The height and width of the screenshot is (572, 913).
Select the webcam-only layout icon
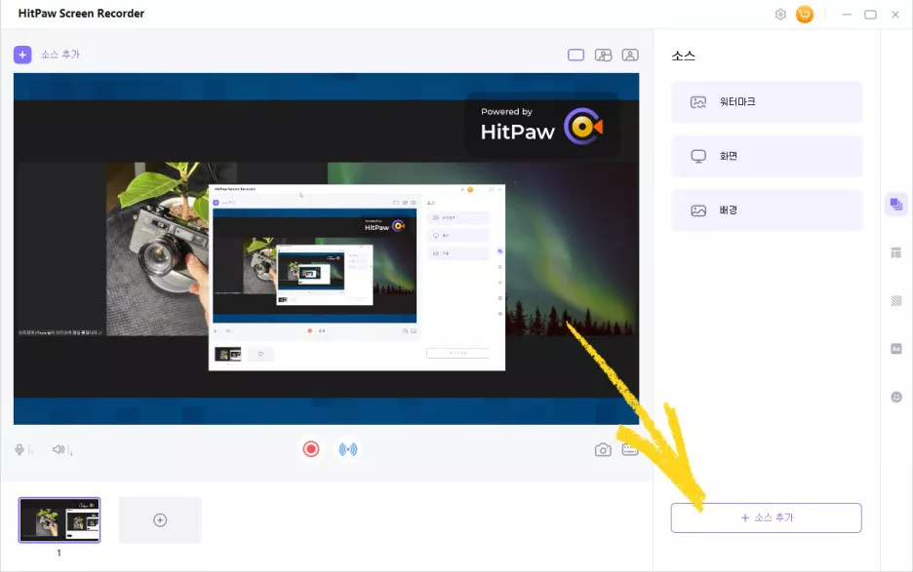(630, 55)
